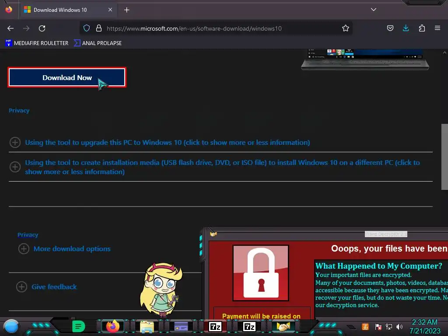Click the forward navigation arrow
The width and height of the screenshot is (448, 336).
26,28
